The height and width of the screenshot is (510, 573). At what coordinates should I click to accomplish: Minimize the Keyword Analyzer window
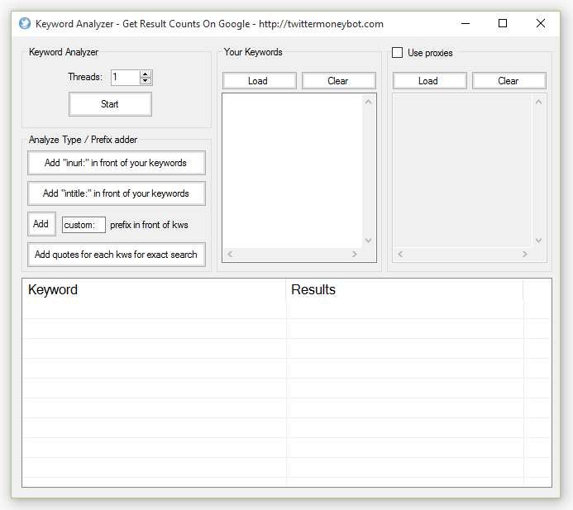pos(466,24)
